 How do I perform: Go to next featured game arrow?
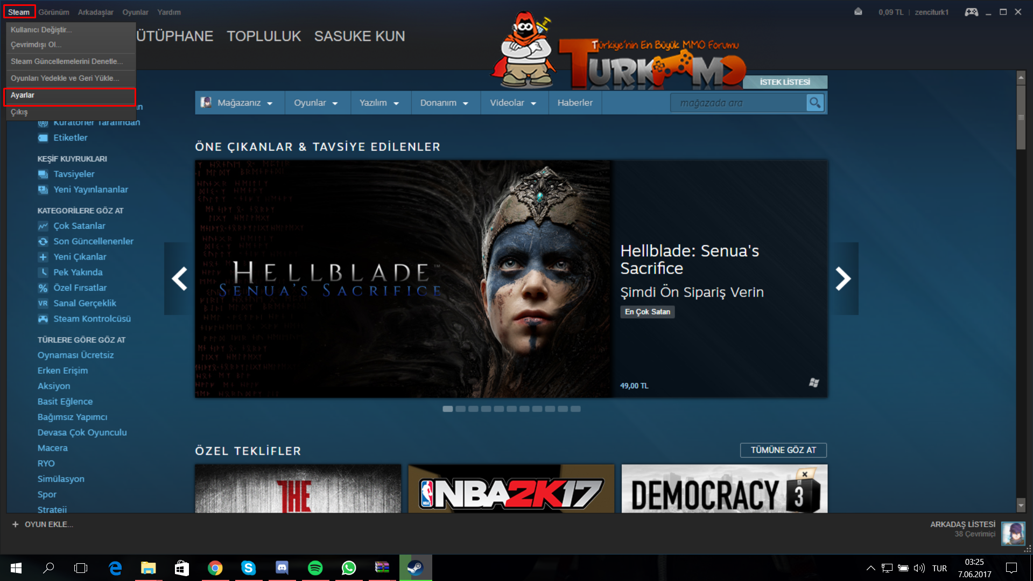(x=843, y=278)
